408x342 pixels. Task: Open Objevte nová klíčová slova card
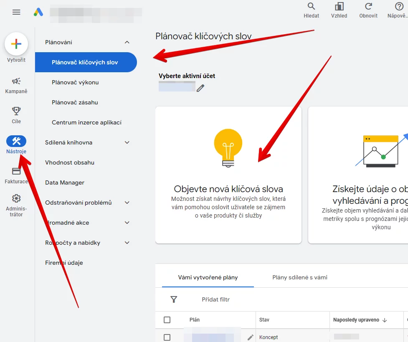[228, 175]
